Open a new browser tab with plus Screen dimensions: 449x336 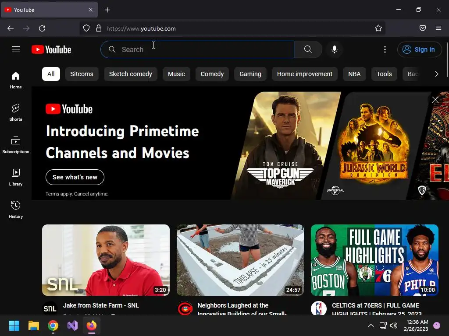(x=107, y=10)
